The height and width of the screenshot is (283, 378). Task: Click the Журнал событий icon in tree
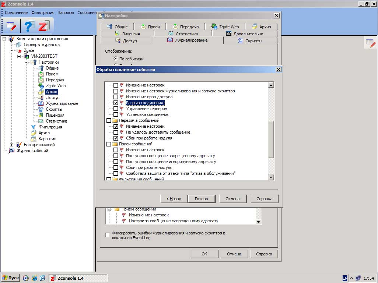[11, 151]
